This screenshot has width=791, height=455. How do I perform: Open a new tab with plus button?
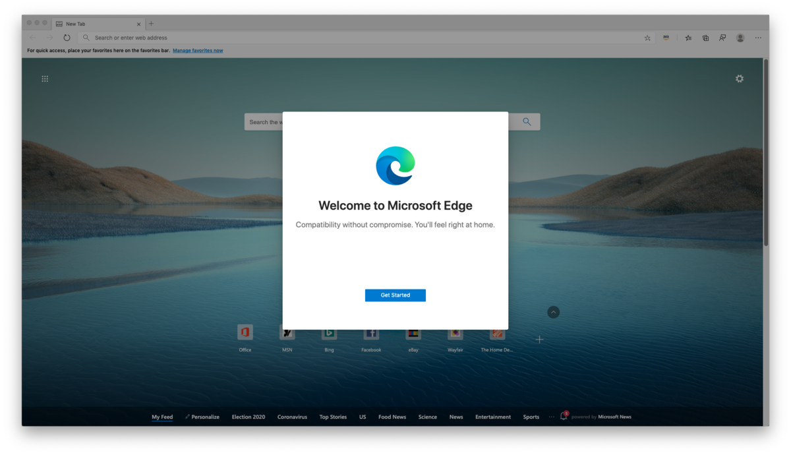tap(151, 24)
